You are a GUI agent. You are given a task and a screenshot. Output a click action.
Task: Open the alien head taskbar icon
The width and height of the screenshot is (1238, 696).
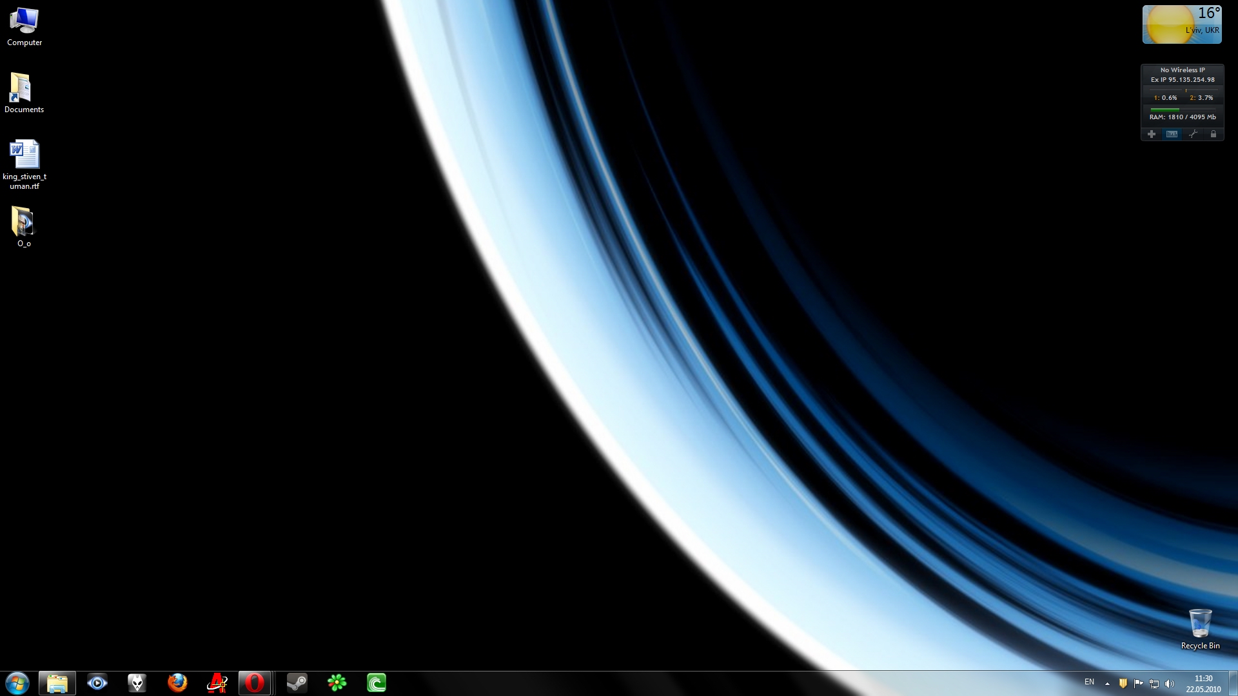137,683
